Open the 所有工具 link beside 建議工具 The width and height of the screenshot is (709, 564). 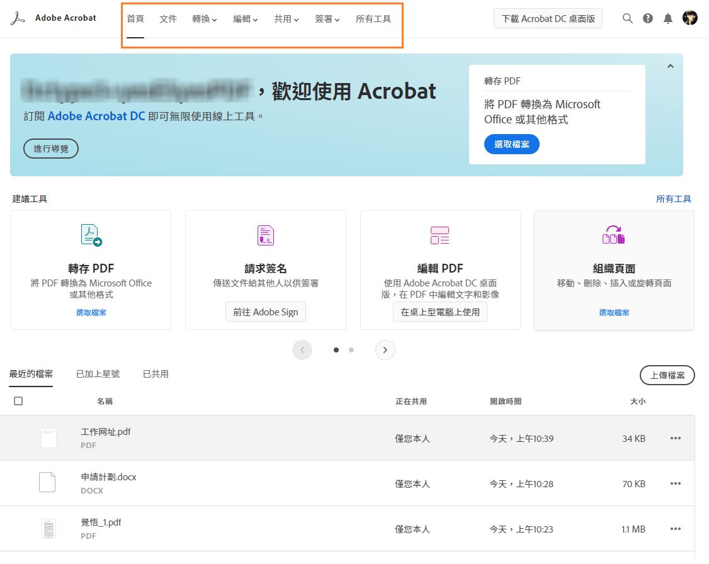673,199
